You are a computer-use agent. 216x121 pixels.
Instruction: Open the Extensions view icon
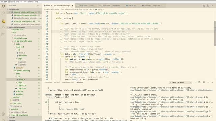[3, 34]
